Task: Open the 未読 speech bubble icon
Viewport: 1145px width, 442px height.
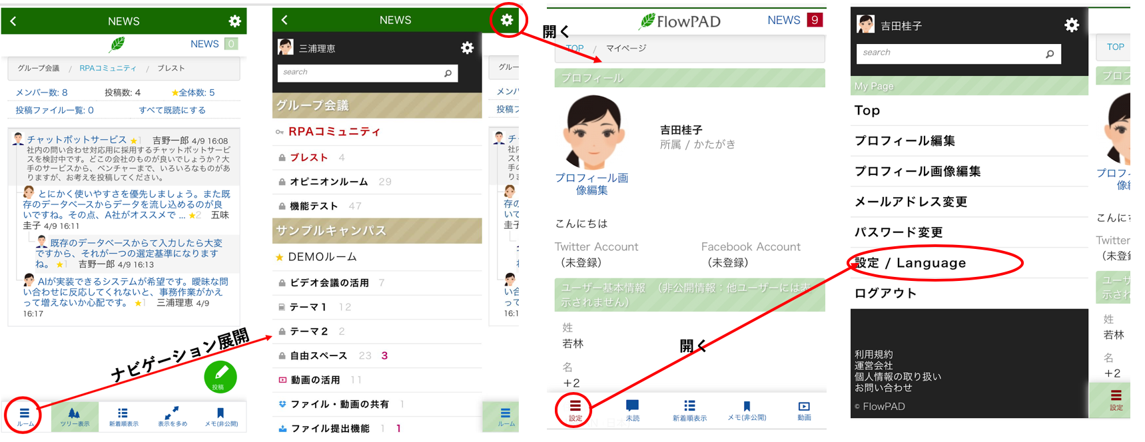Action: [x=632, y=409]
